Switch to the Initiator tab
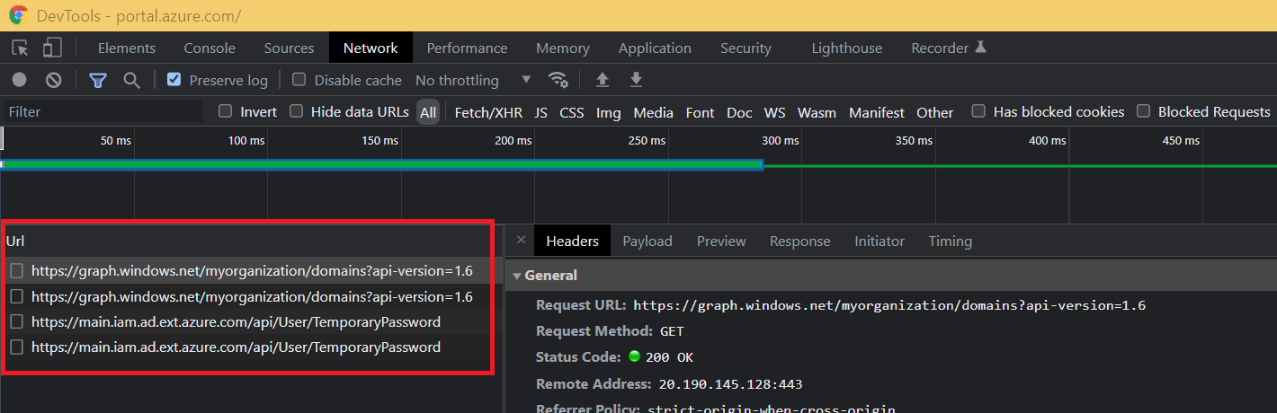The image size is (1277, 413). tap(880, 241)
